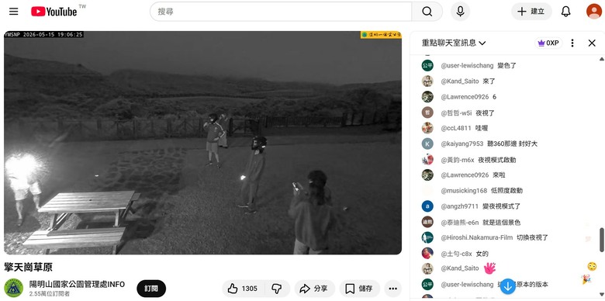
Task: Click @哲哲-w5i message 夜視了
Action: point(485,113)
